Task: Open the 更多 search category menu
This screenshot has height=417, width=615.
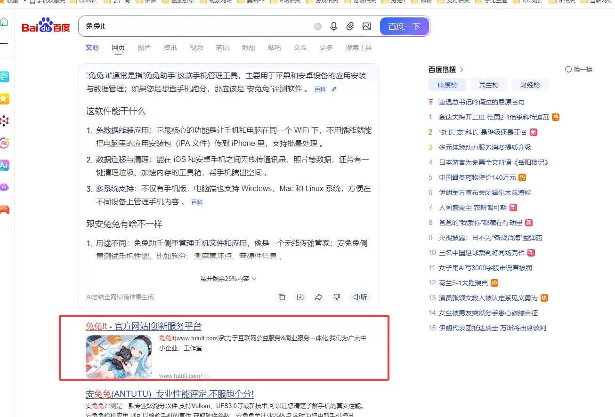Action: coord(326,48)
